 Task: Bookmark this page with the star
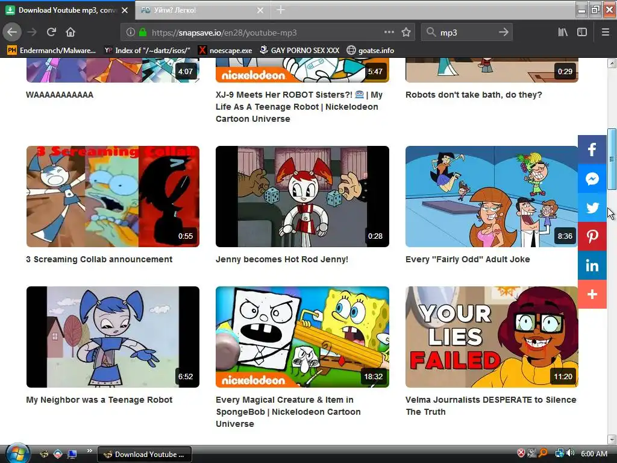coord(406,33)
